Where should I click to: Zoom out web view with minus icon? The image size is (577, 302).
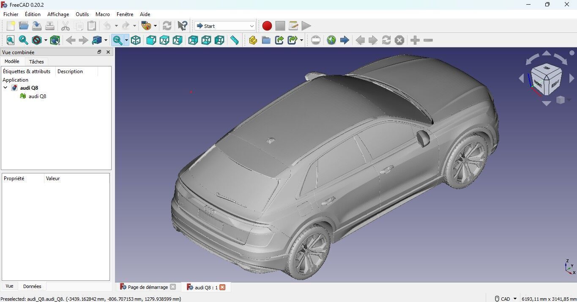click(428, 40)
